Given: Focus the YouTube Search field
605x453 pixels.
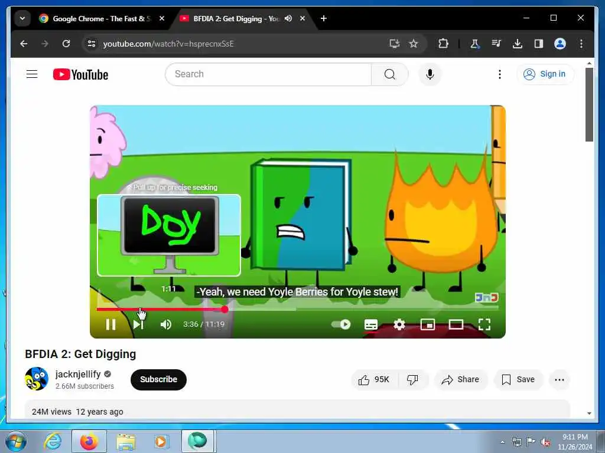Looking at the screenshot, I should pos(268,74).
